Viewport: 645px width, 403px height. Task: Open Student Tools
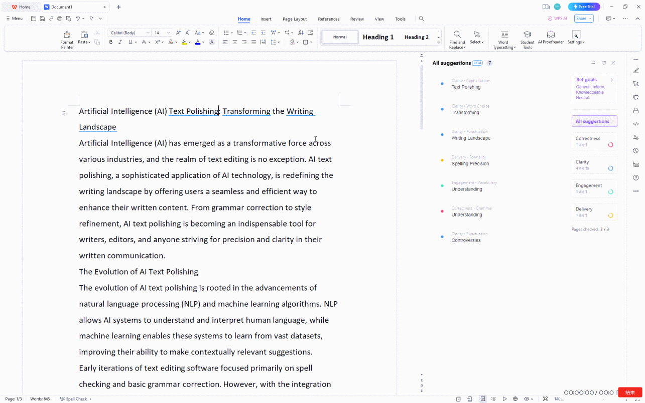527,40
